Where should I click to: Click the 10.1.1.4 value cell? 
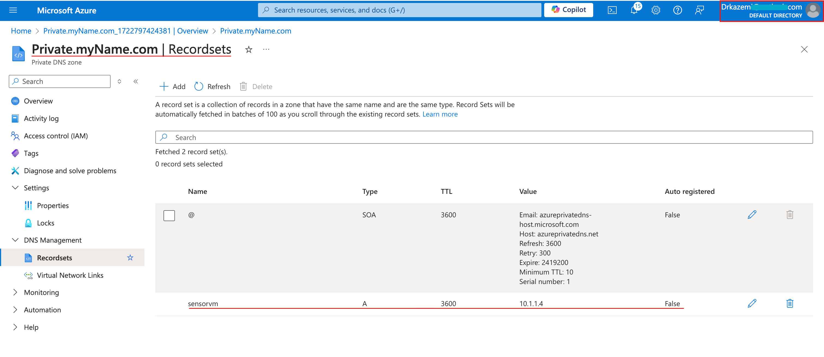531,304
